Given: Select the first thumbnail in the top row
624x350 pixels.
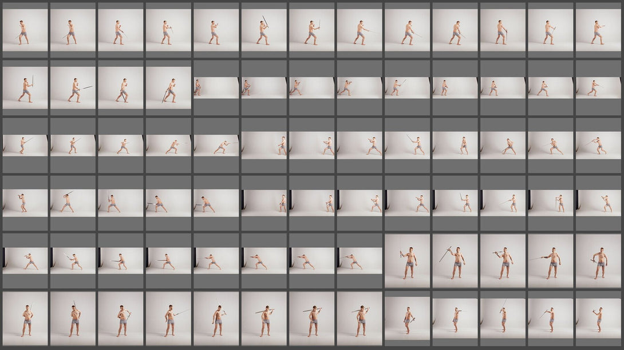Looking at the screenshot, I should point(25,30).
